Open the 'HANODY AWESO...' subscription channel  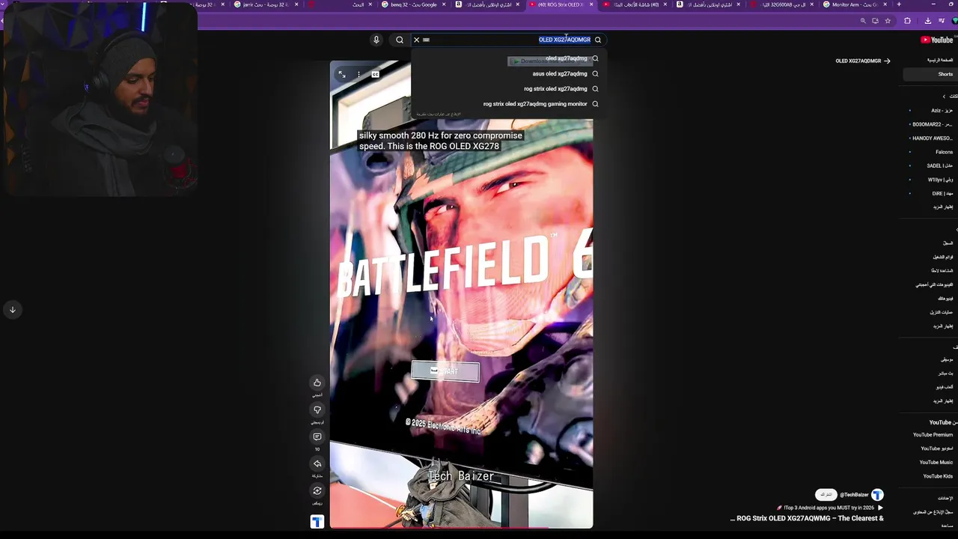click(x=931, y=138)
